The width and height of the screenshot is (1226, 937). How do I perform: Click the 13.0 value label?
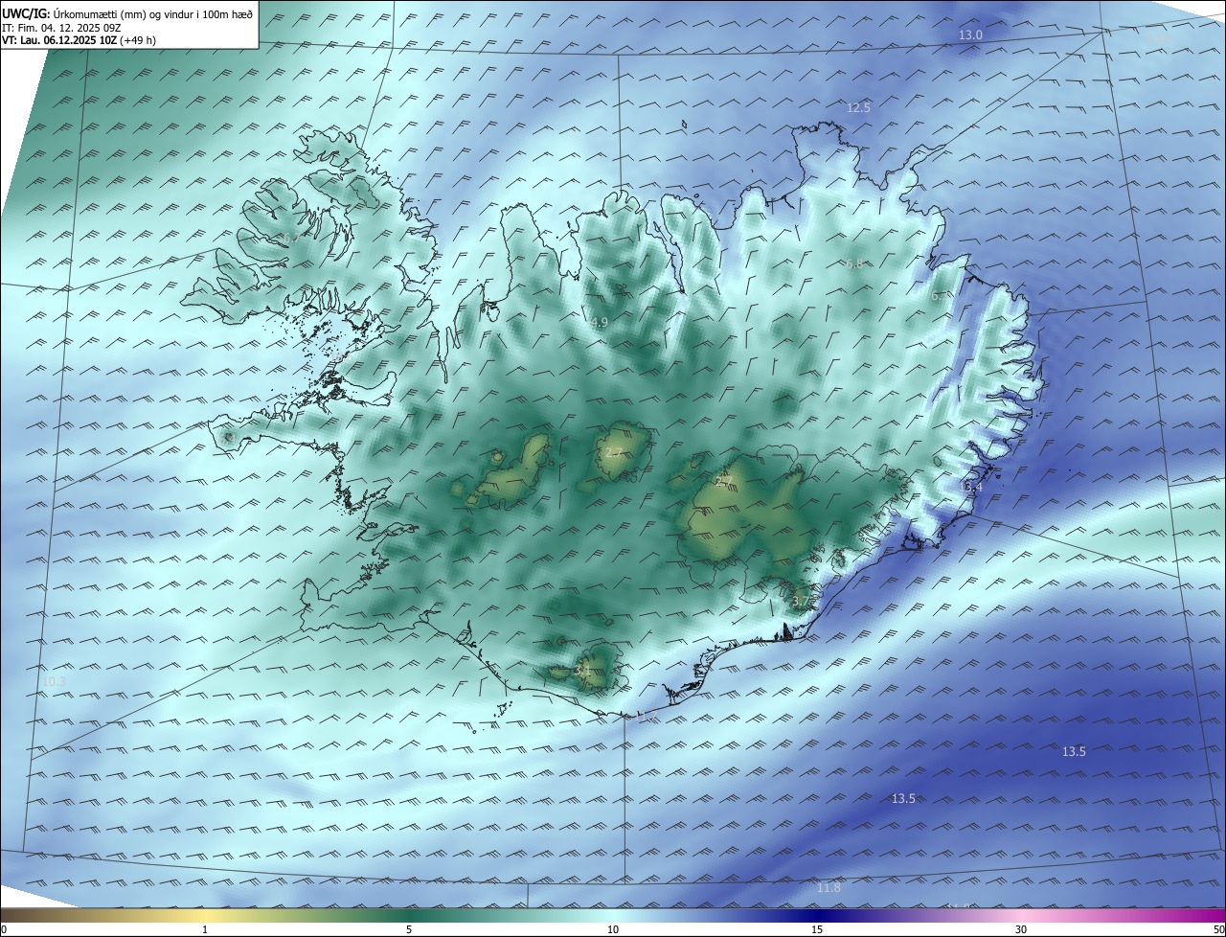point(971,34)
